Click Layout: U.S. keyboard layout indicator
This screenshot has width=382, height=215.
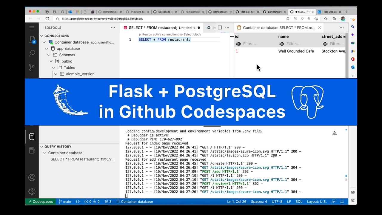[x=317, y=202]
